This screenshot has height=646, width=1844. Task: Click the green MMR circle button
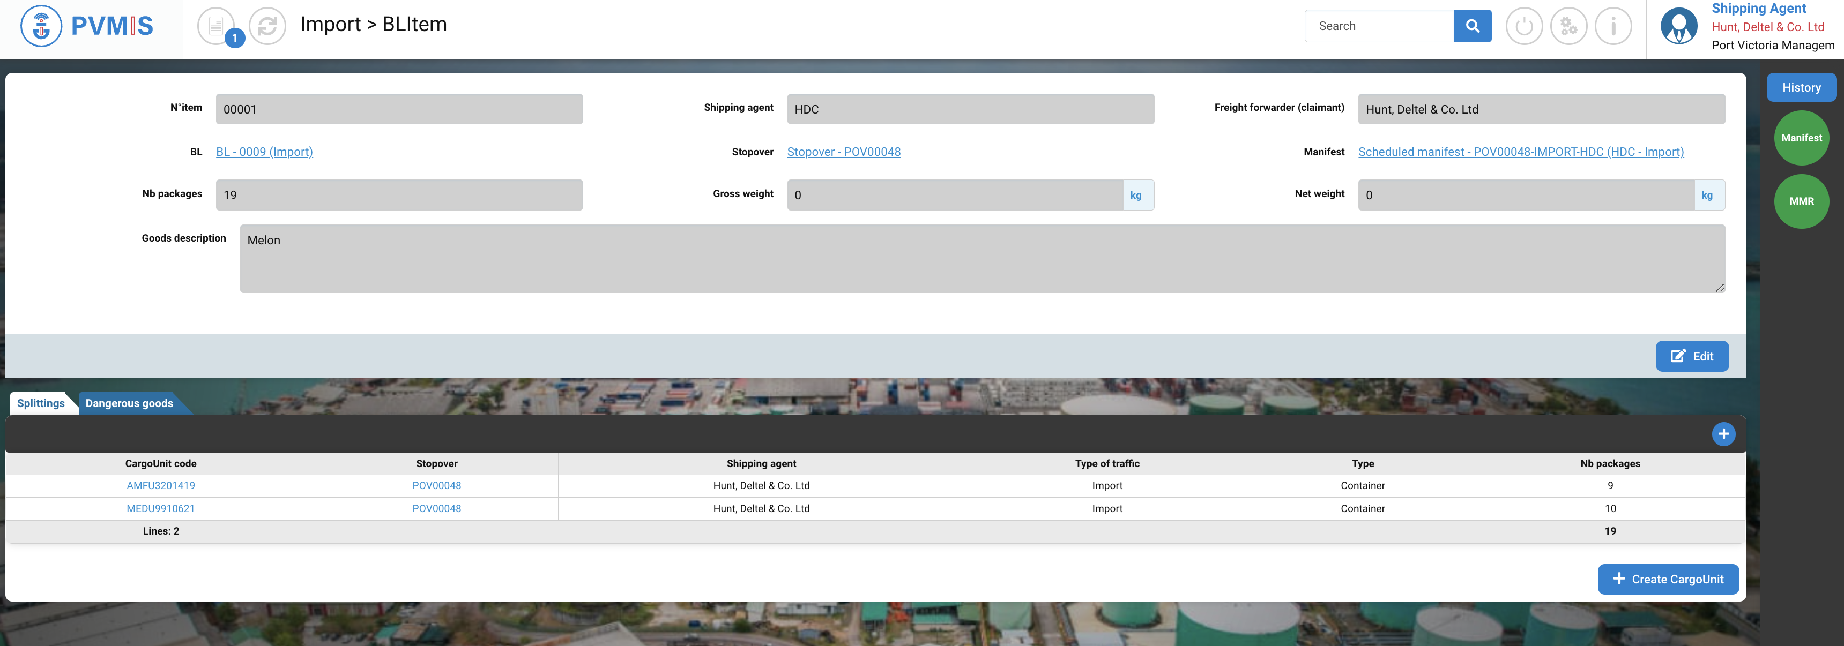[x=1801, y=201]
